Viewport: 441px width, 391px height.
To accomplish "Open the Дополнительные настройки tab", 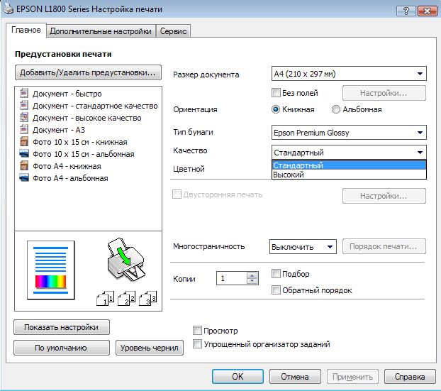I will [x=101, y=31].
